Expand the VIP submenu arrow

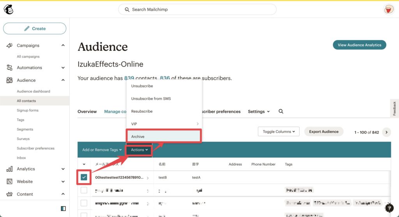click(198, 124)
